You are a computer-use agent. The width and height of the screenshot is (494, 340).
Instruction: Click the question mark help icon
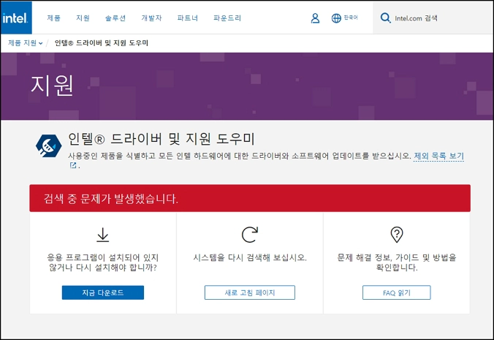(x=397, y=235)
